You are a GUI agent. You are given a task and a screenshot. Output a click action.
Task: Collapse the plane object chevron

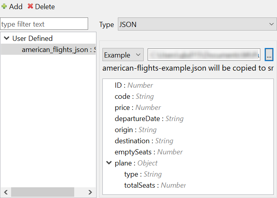[x=109, y=163]
